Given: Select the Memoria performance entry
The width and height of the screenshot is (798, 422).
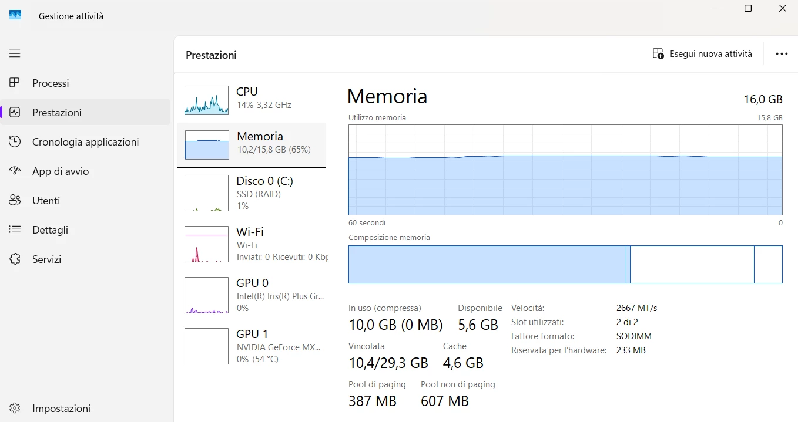Looking at the screenshot, I should [252, 145].
